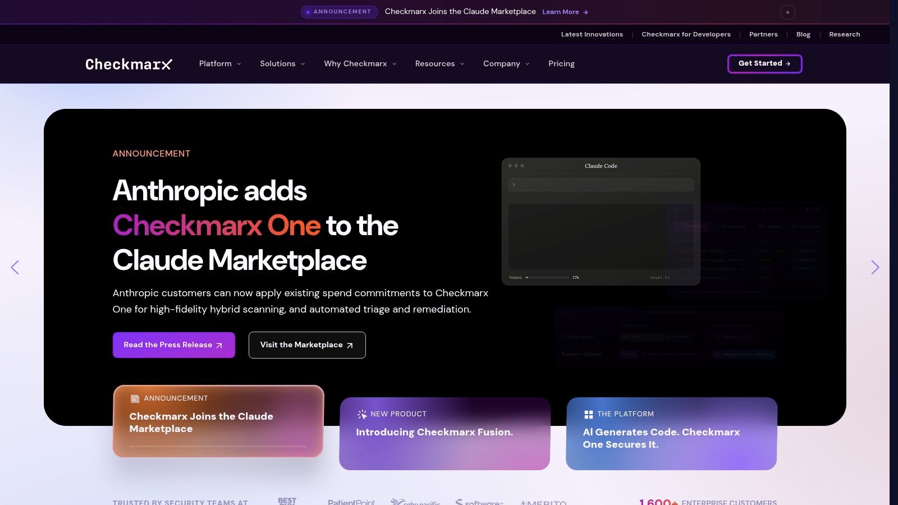Viewport: 898px width, 505px height.
Task: Open the Partners page
Action: (763, 34)
